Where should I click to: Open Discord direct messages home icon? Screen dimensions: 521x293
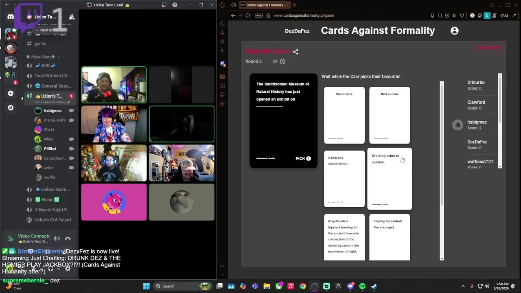11,17
